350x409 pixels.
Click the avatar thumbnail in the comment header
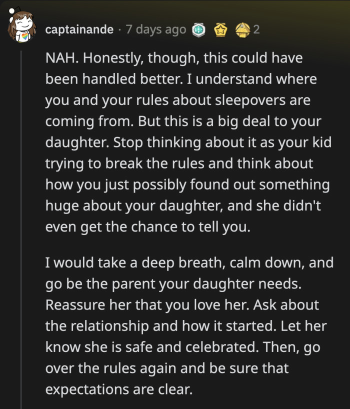pyautogui.click(x=20, y=26)
